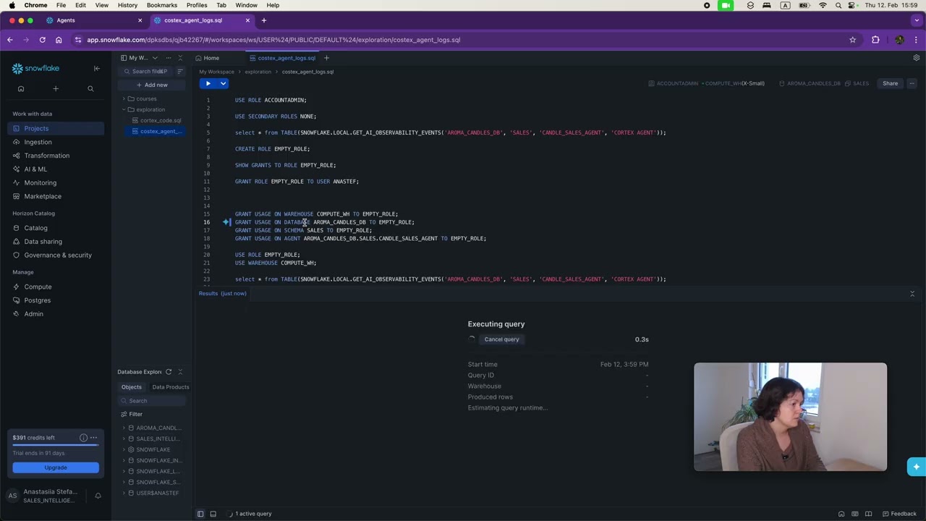Open Projects in the sidebar
The height and width of the screenshot is (521, 926).
pyautogui.click(x=56, y=129)
